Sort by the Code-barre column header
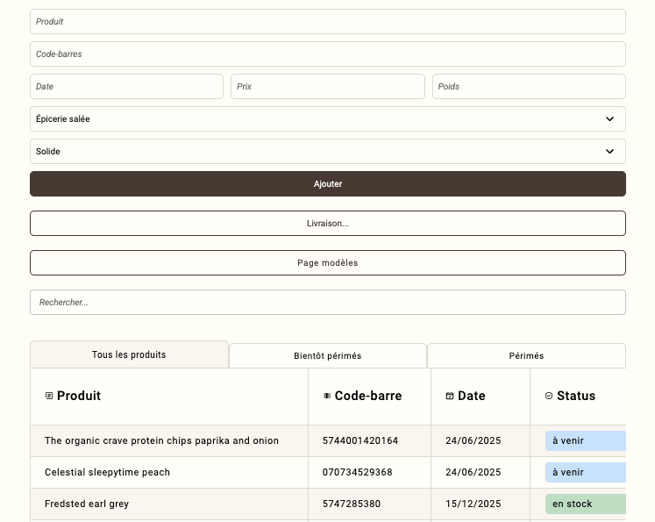The image size is (655, 522). [369, 397]
